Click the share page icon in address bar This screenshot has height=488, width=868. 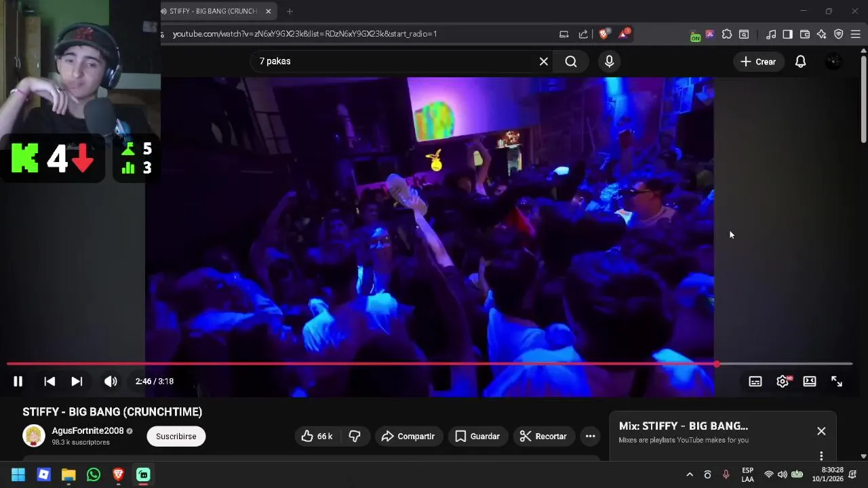point(583,34)
